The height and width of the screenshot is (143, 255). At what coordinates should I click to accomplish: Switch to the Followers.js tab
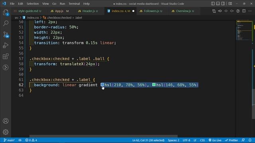click(x=151, y=11)
